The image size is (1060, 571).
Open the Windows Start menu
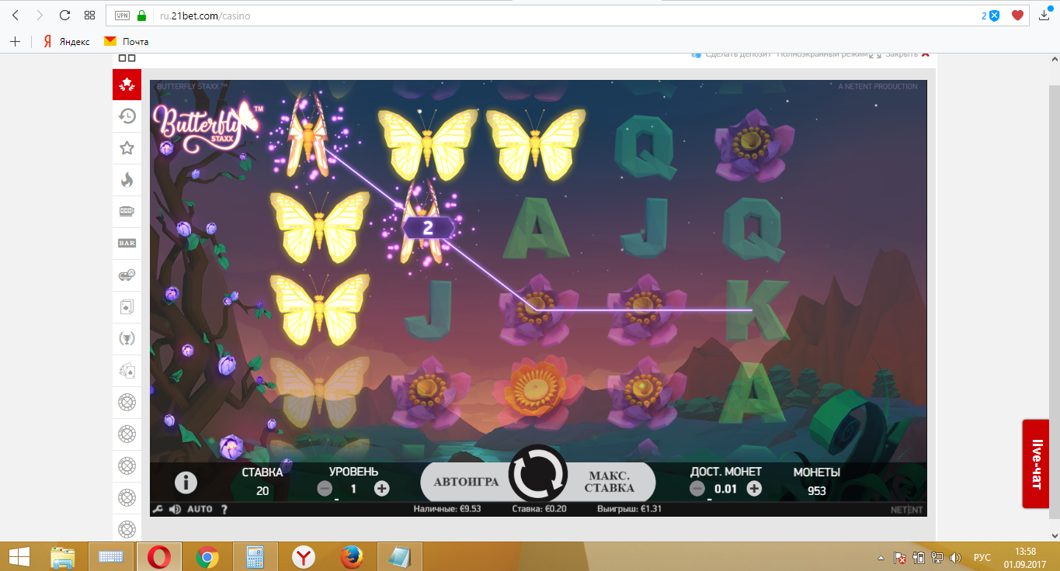19,556
